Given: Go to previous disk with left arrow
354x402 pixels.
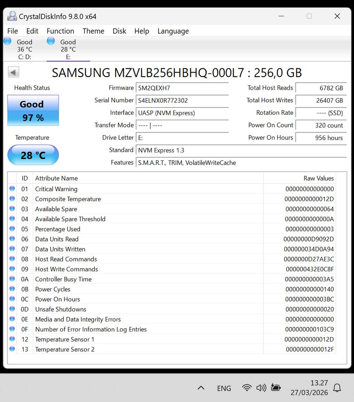Looking at the screenshot, I should [x=13, y=72].
